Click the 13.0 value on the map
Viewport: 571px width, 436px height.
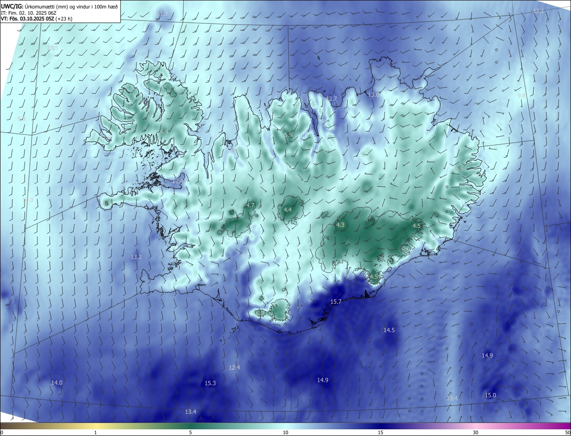[x=373, y=95]
